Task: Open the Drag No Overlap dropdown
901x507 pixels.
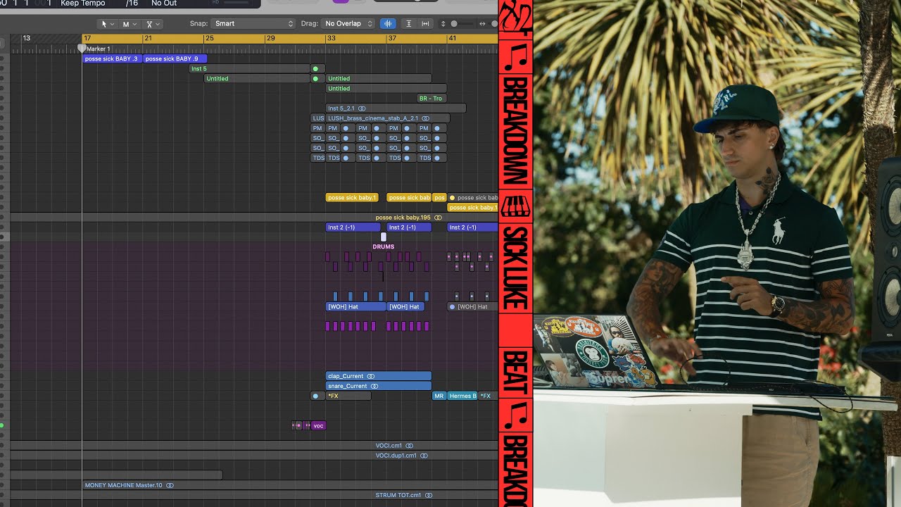Action: [x=348, y=24]
